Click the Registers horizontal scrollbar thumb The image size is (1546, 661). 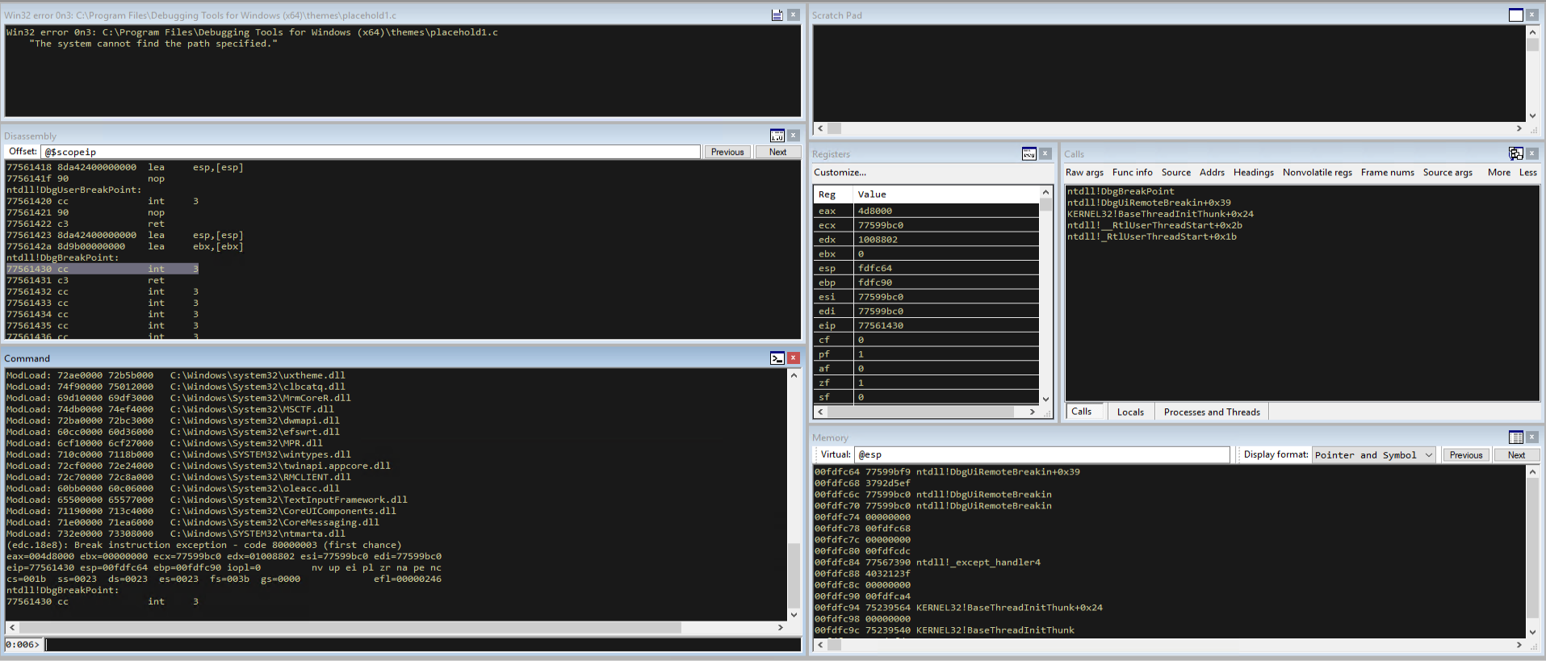[x=920, y=412]
